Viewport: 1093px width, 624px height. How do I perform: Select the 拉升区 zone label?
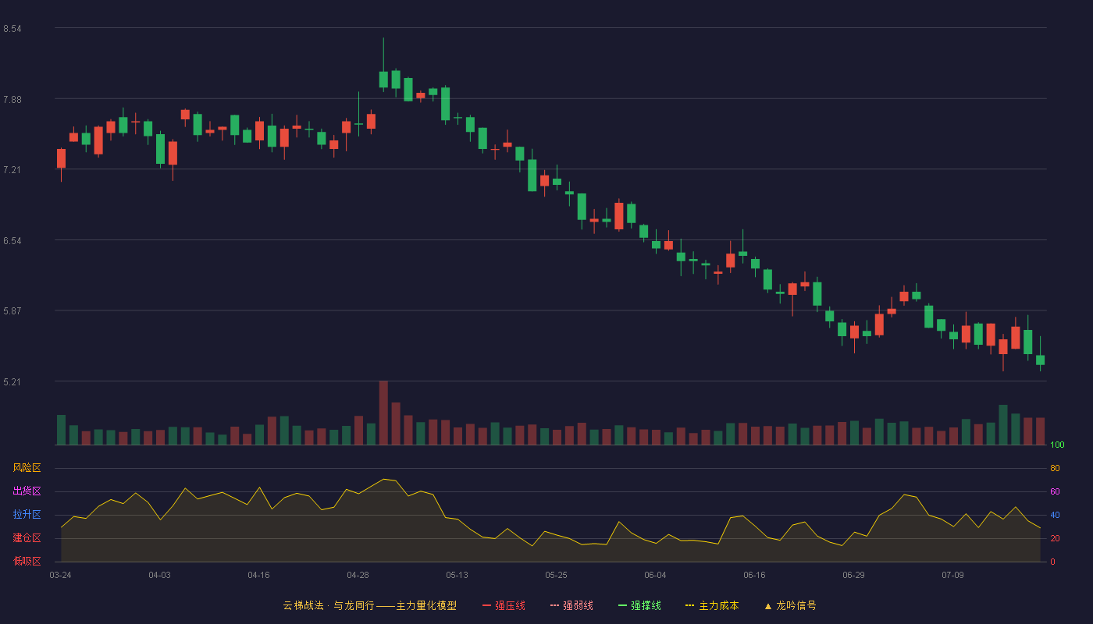27,515
